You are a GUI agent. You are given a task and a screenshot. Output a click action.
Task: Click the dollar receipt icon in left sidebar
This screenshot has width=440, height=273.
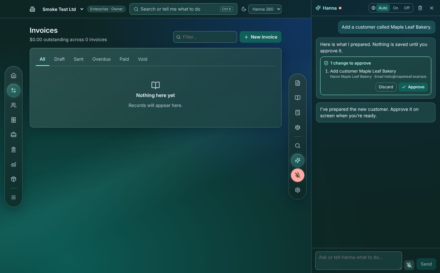[x=14, y=120]
